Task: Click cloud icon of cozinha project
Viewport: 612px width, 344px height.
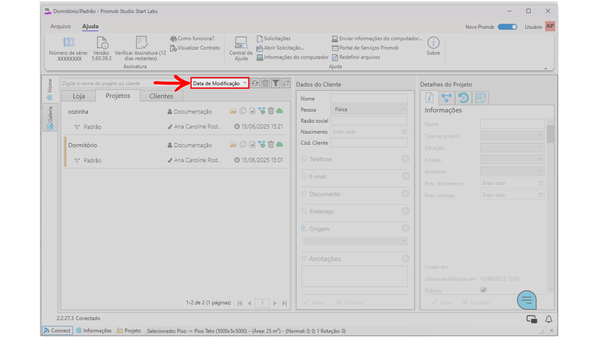Action: point(280,111)
